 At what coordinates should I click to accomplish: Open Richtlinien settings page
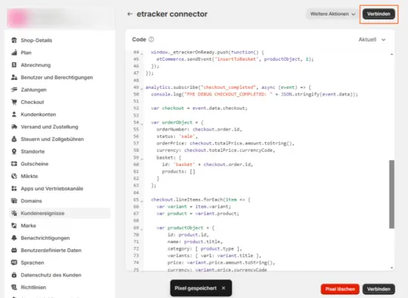(x=59, y=288)
